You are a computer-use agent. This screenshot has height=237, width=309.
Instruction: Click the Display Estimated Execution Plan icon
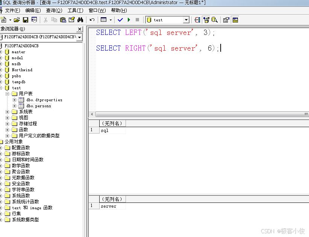[197, 20]
